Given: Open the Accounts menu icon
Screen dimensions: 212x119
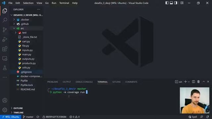Looking at the screenshot, I should click(x=5, y=100).
